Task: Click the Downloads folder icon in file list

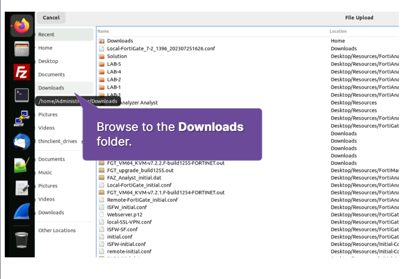Action: click(x=102, y=41)
